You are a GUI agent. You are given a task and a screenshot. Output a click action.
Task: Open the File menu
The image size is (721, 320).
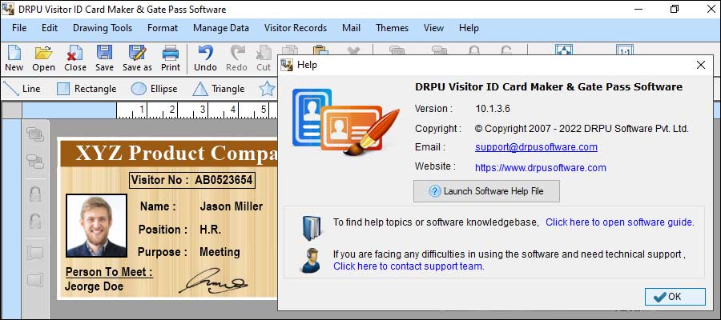(x=19, y=28)
